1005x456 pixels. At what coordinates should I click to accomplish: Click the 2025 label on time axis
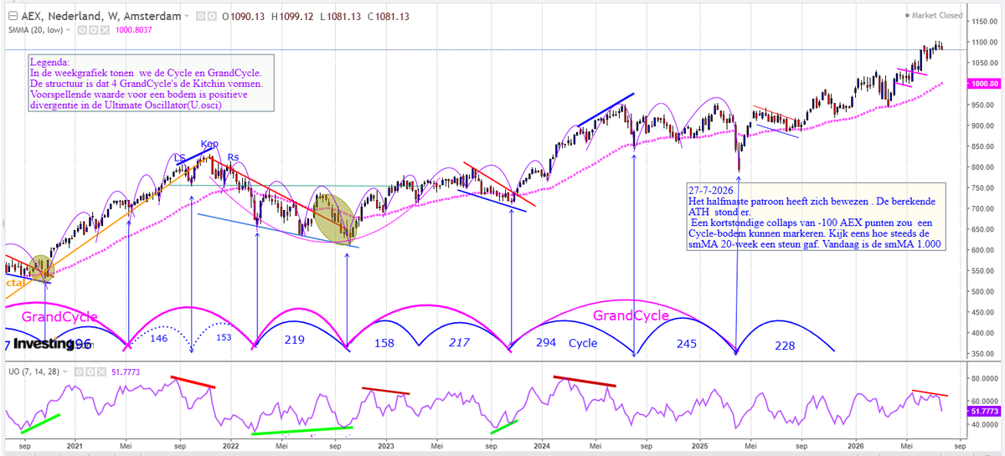700,448
